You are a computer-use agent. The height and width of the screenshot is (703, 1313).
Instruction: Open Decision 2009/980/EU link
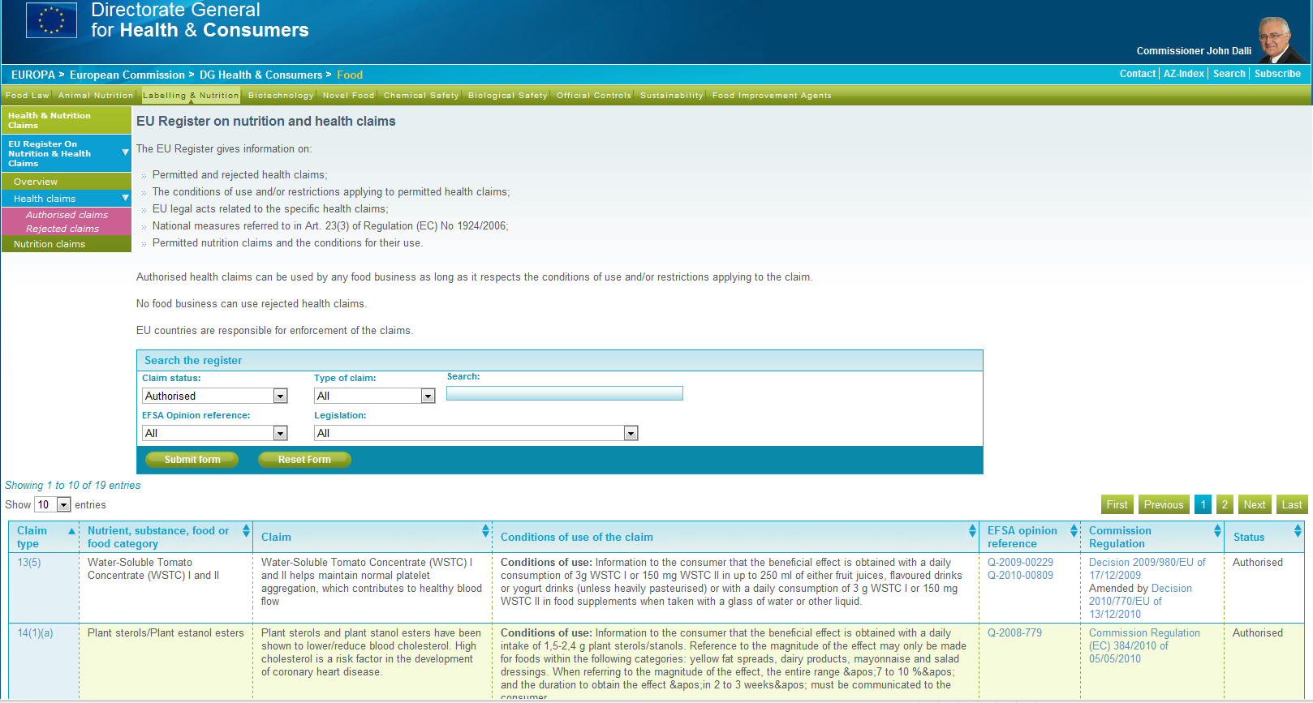pyautogui.click(x=1147, y=568)
